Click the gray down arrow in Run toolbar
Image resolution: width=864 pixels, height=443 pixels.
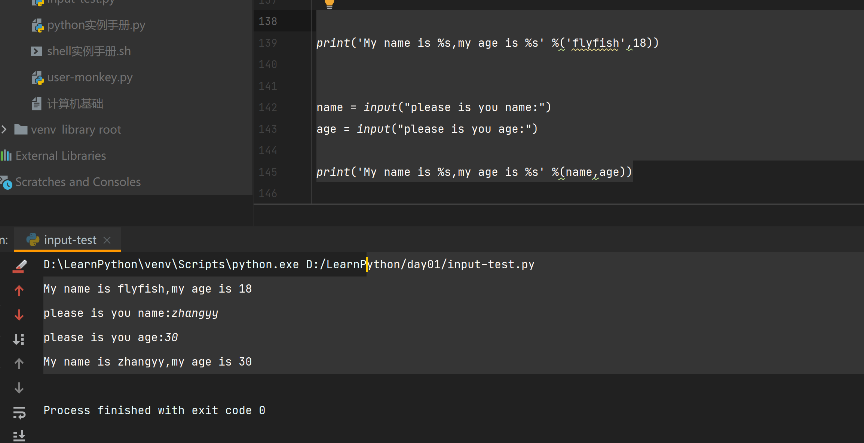[19, 388]
